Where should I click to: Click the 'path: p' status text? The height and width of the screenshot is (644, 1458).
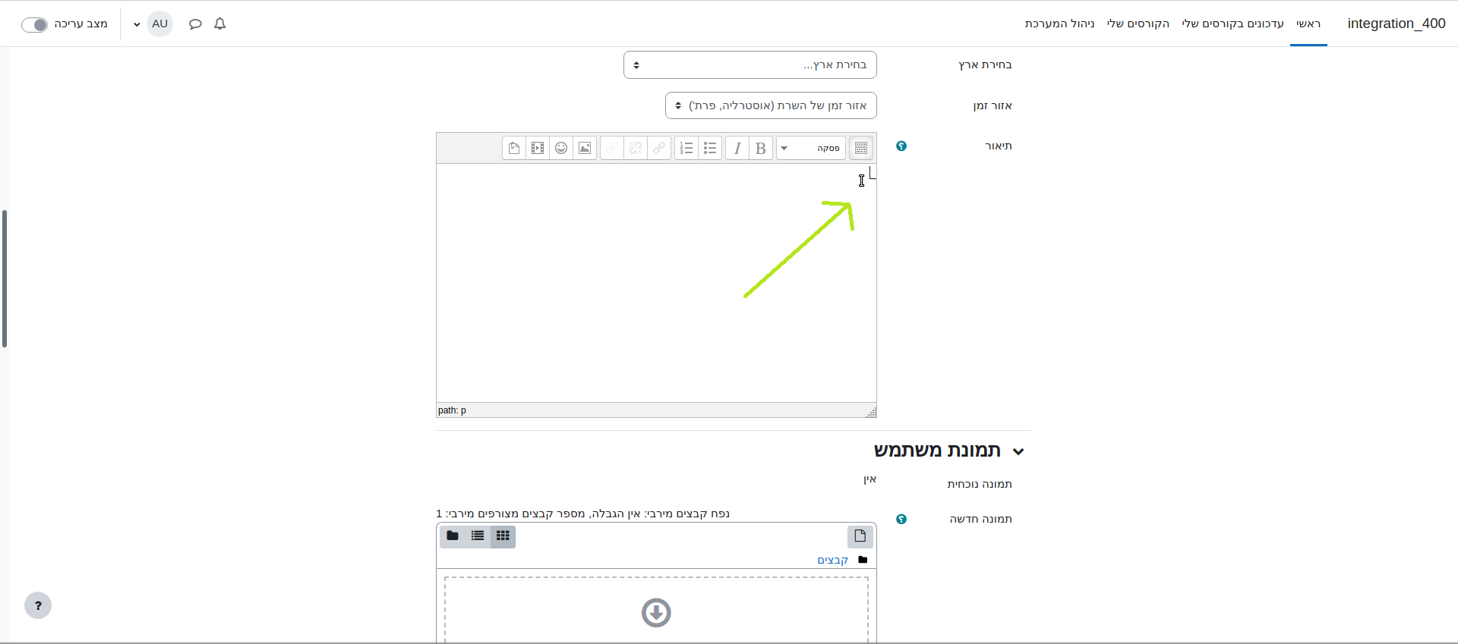pos(452,410)
